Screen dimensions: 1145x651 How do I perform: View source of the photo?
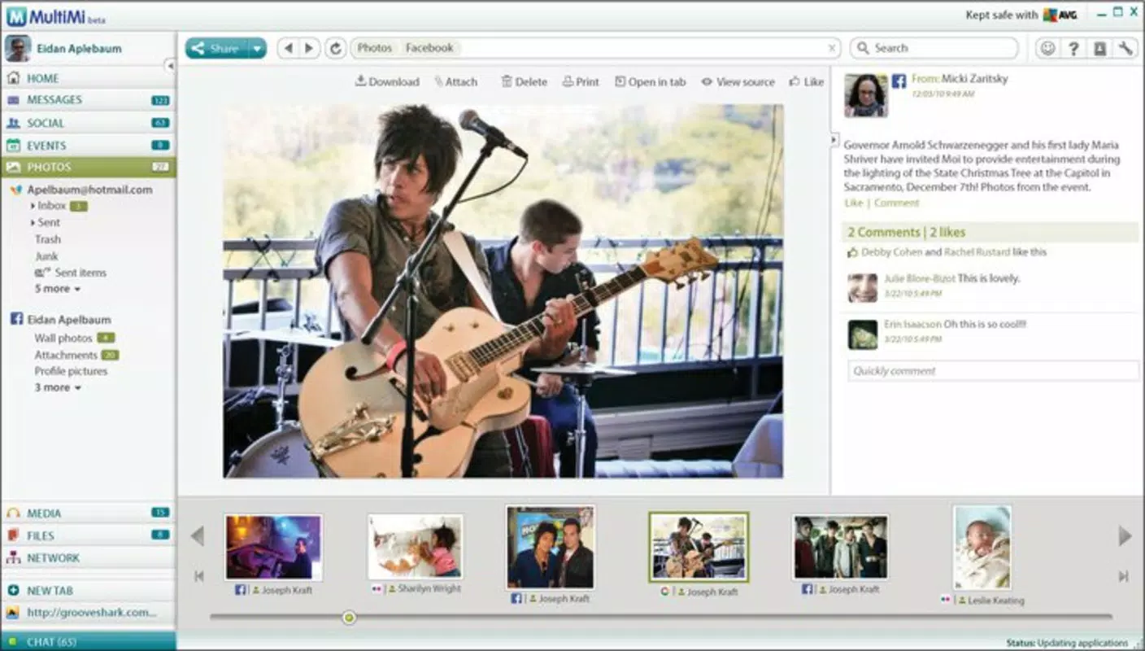pyautogui.click(x=738, y=81)
